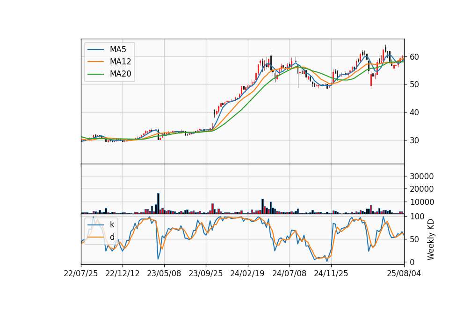Click the price axis value 50
The height and width of the screenshot is (322, 449).
pos(414,84)
